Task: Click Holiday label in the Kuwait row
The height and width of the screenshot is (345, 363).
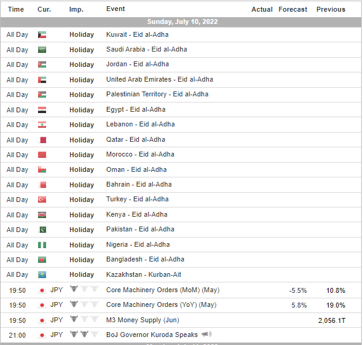Action: (82, 35)
